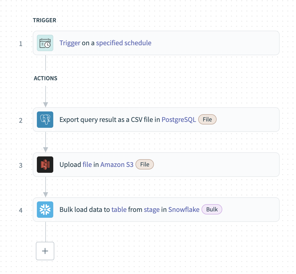Click the clock overlay on the trigger icon
The height and width of the screenshot is (274, 296).
point(47,45)
